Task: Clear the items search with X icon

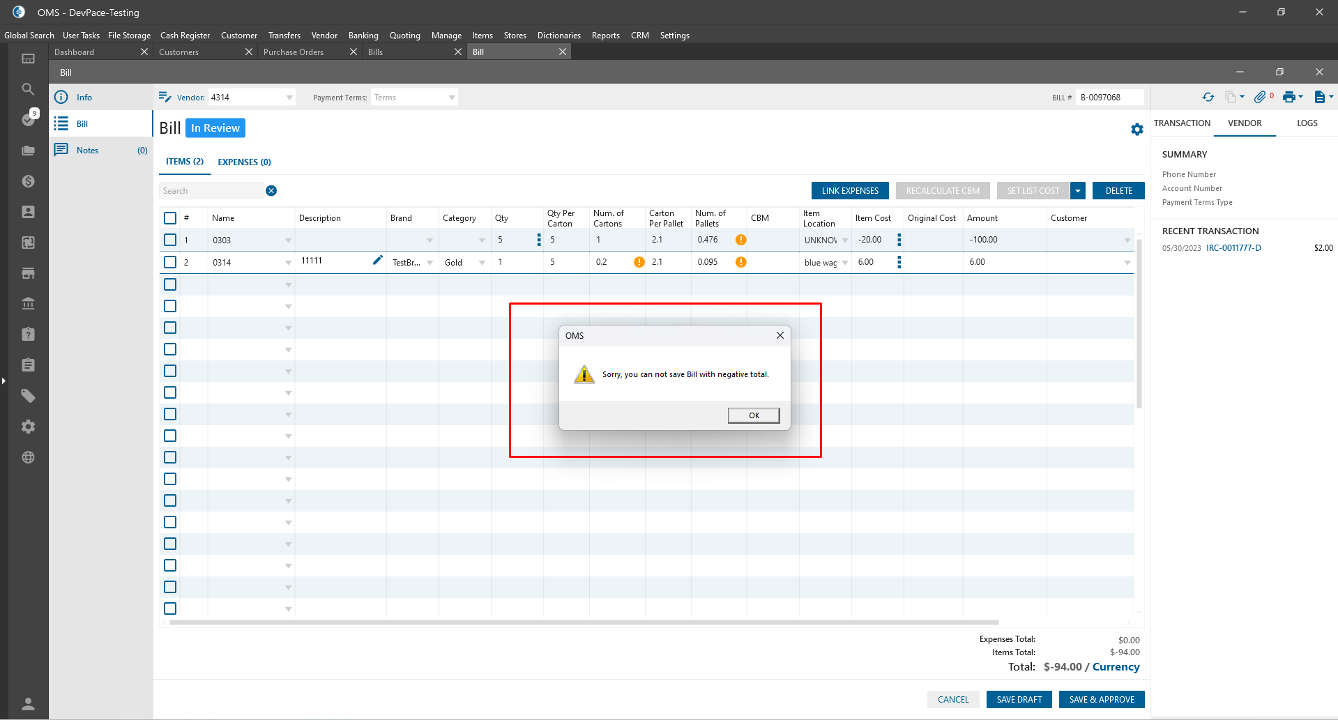Action: point(271,191)
